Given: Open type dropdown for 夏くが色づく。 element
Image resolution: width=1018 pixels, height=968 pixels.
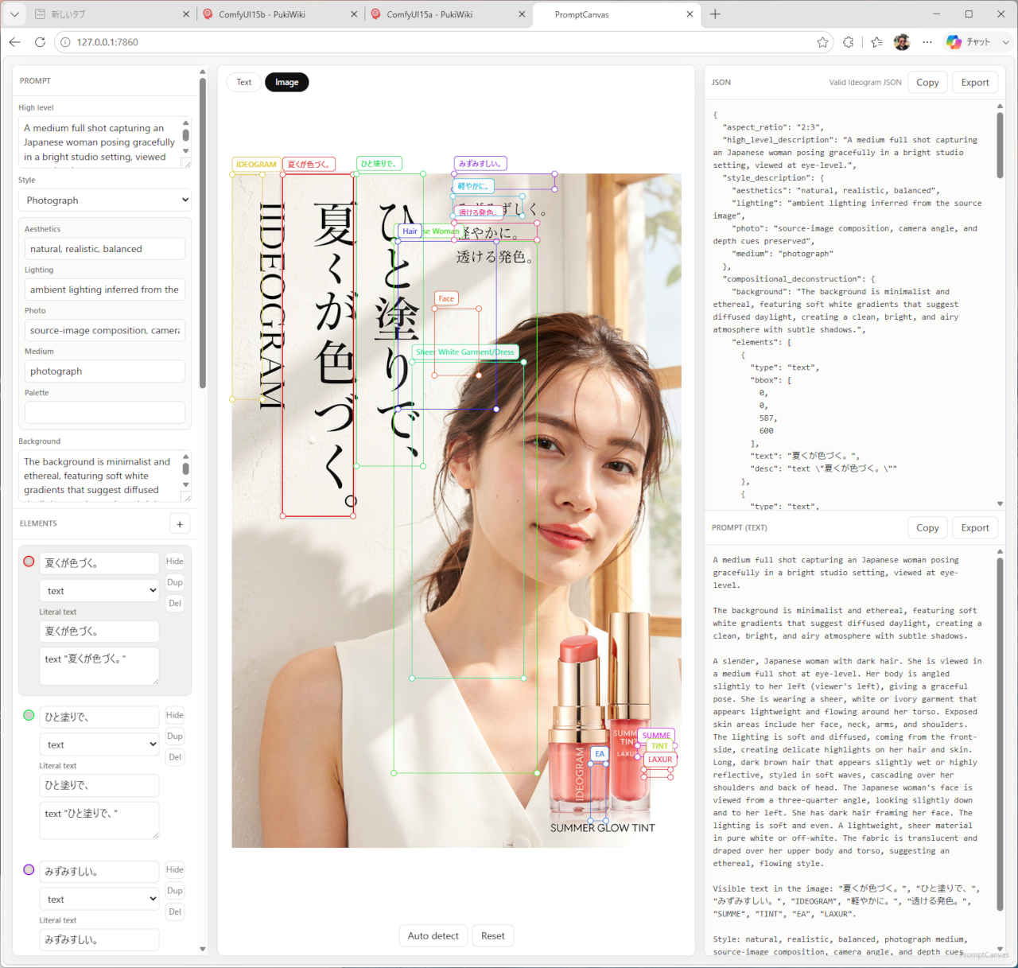Looking at the screenshot, I should click(99, 591).
